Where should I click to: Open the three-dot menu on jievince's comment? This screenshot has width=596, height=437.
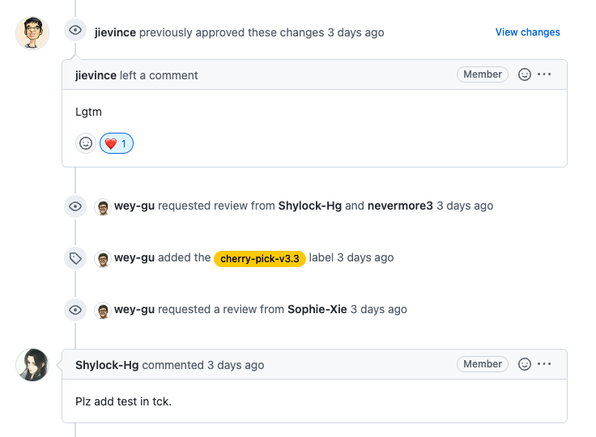pos(544,74)
